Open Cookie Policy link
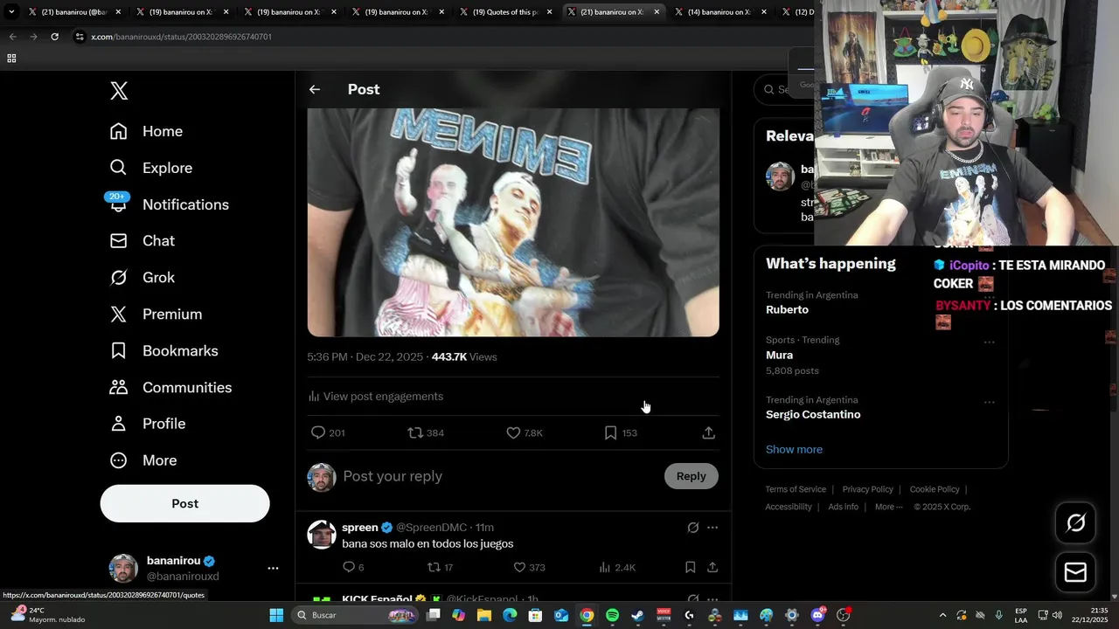The width and height of the screenshot is (1119, 629). tap(935, 490)
